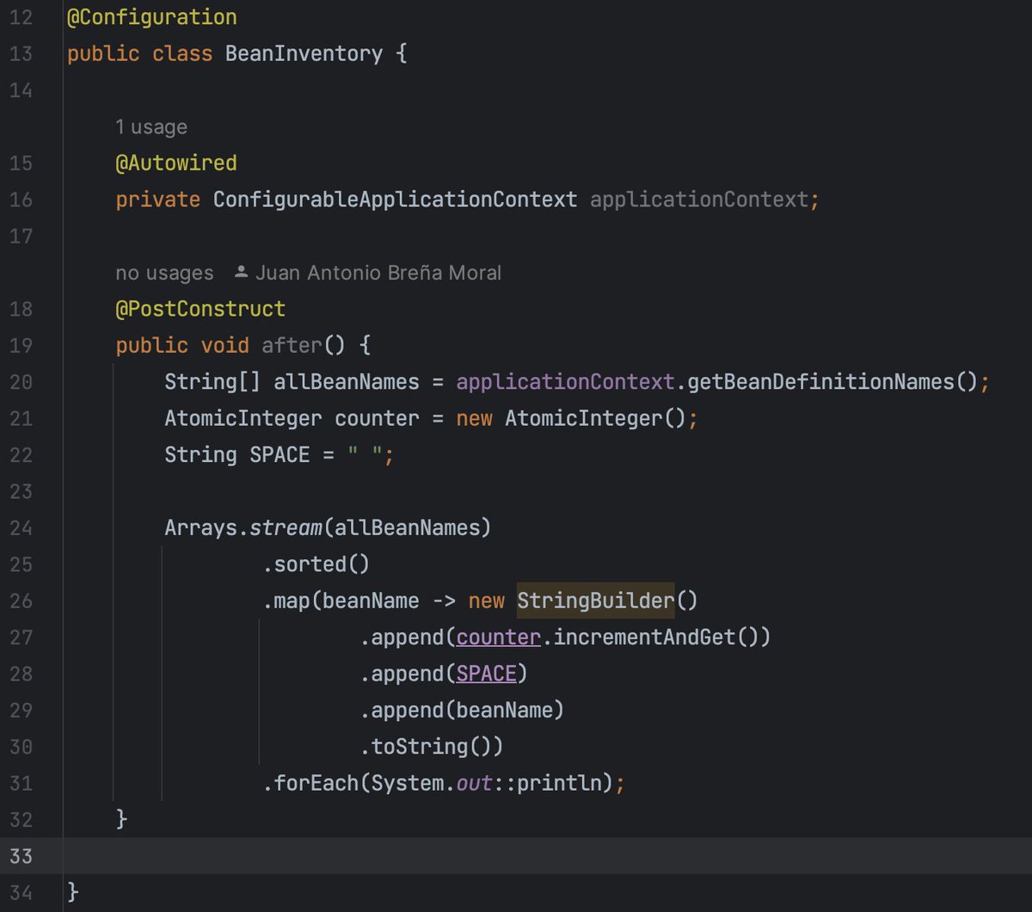1032x912 pixels.
Task: Click underlined SPACE in append call
Action: [487, 674]
